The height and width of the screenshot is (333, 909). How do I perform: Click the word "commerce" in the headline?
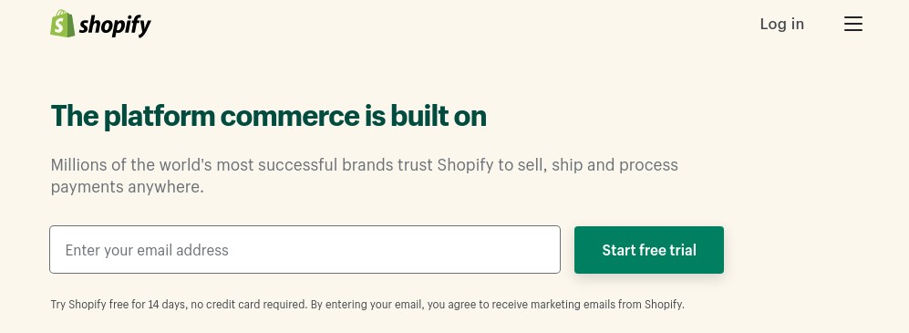290,116
